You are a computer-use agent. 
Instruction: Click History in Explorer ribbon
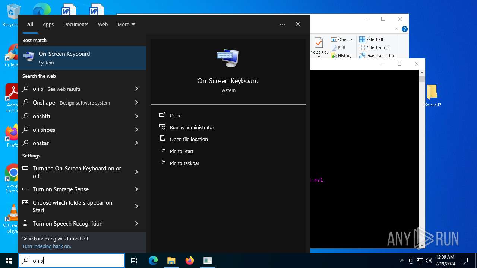pos(341,56)
